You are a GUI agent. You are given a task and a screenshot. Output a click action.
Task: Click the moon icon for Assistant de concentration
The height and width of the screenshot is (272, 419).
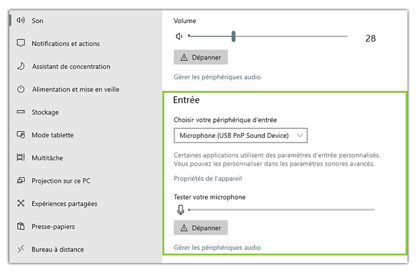click(x=21, y=66)
